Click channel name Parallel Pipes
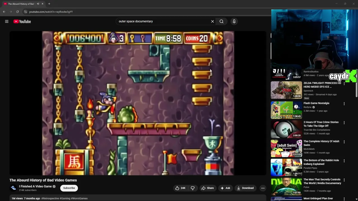The width and height of the screenshot is (358, 201). pos(310,168)
